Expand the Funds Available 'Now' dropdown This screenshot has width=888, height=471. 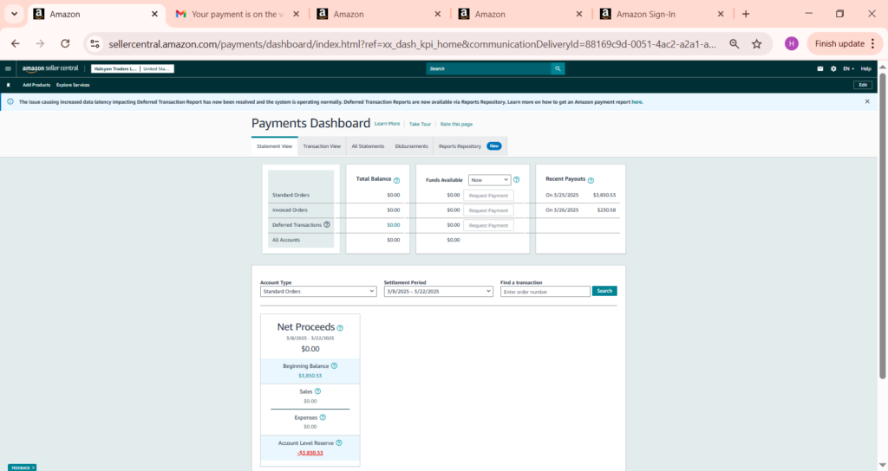pyautogui.click(x=489, y=180)
